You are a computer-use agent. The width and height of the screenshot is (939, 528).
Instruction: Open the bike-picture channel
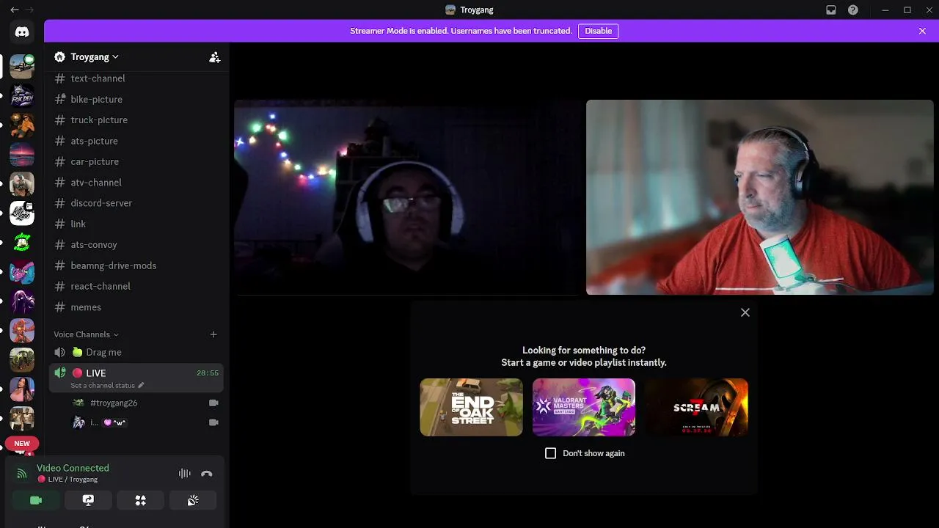click(136, 99)
